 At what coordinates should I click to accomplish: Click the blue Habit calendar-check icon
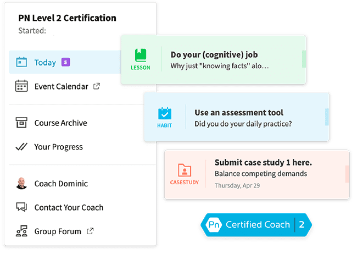click(x=165, y=113)
